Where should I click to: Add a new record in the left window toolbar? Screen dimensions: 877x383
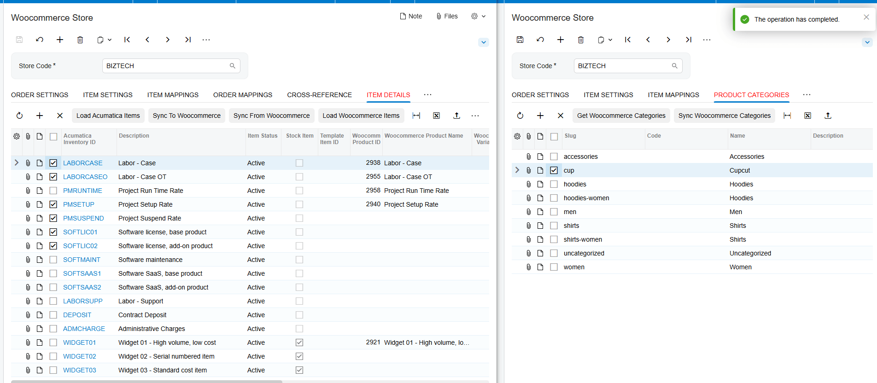pos(60,40)
